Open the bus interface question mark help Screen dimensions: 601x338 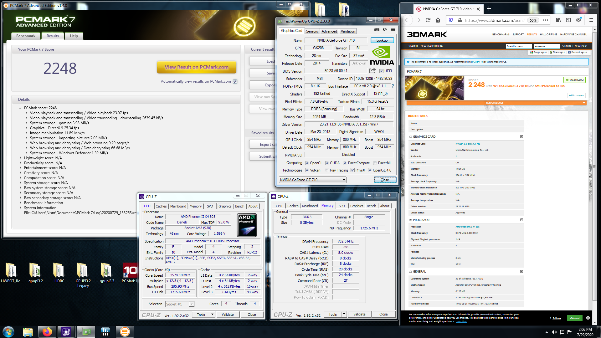(393, 86)
